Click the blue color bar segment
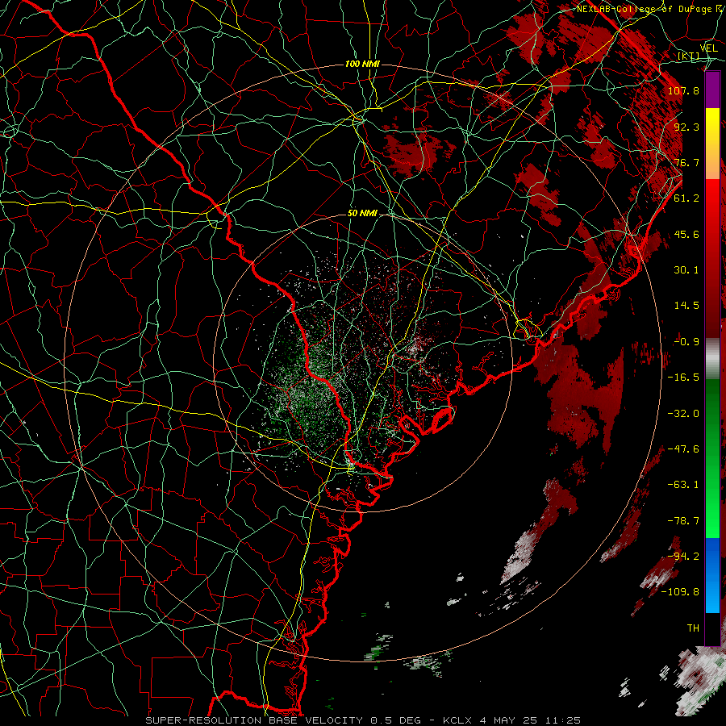Screen dimensions: 726x726 coord(712,575)
